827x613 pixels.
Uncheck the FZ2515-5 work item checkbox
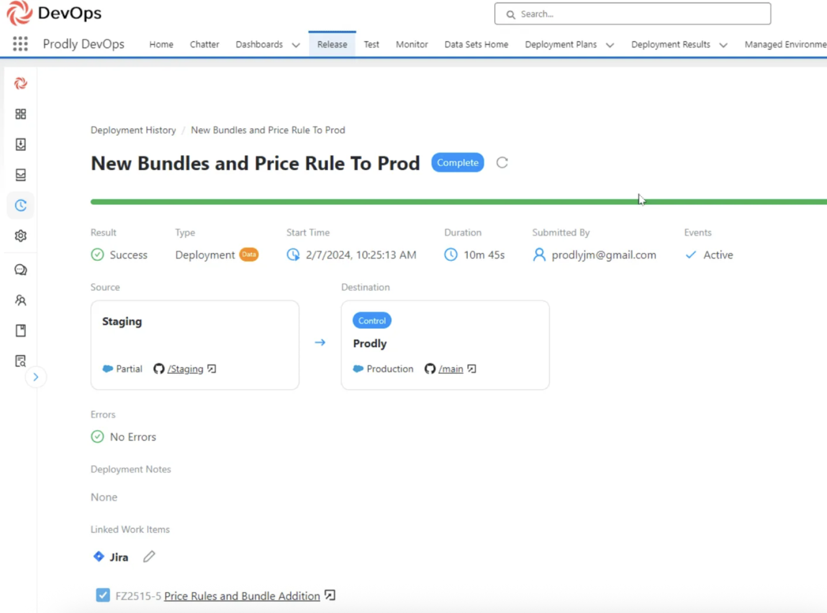click(102, 595)
